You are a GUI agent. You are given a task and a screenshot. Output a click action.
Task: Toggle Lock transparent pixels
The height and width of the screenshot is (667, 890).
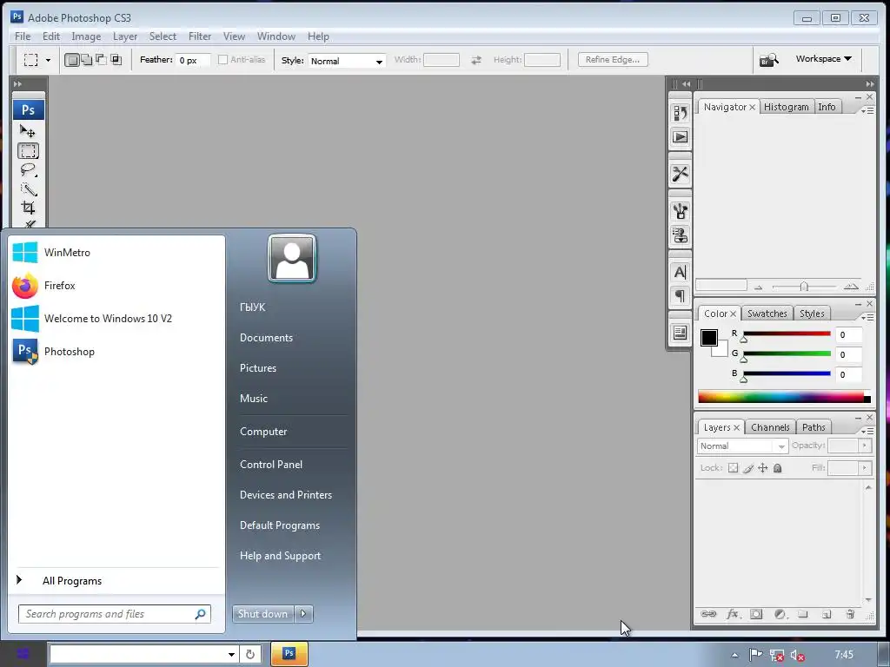(734, 468)
